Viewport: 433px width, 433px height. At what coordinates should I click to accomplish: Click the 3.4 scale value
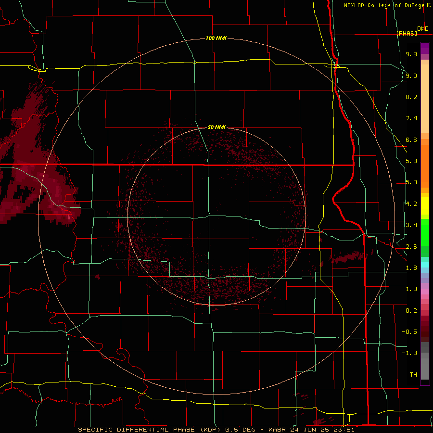point(411,225)
